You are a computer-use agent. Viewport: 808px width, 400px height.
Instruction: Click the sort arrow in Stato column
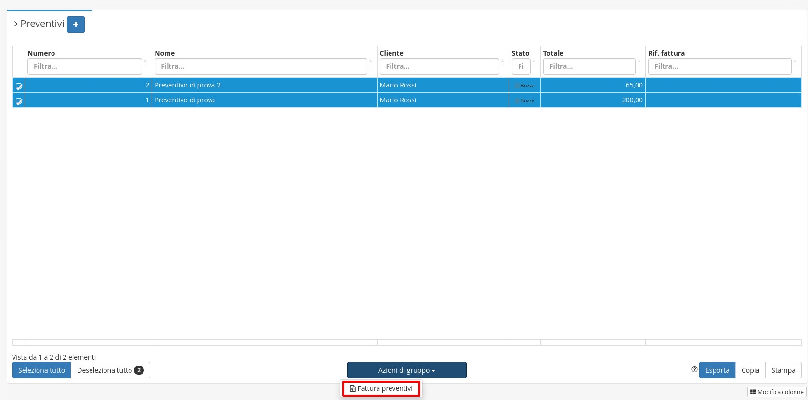tap(534, 61)
